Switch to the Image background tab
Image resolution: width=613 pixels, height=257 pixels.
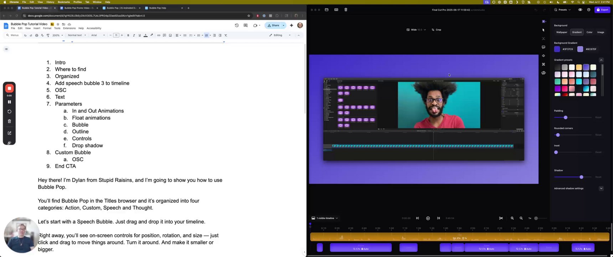coord(601,32)
